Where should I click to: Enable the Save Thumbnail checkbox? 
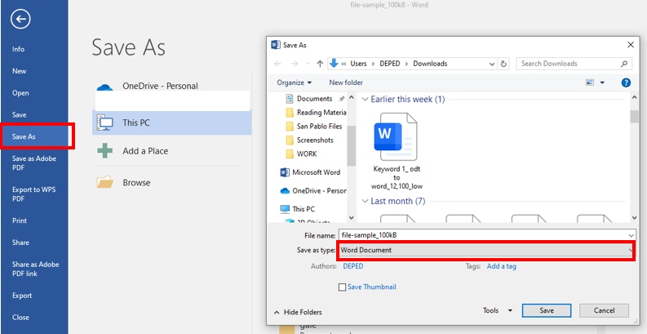(x=342, y=287)
